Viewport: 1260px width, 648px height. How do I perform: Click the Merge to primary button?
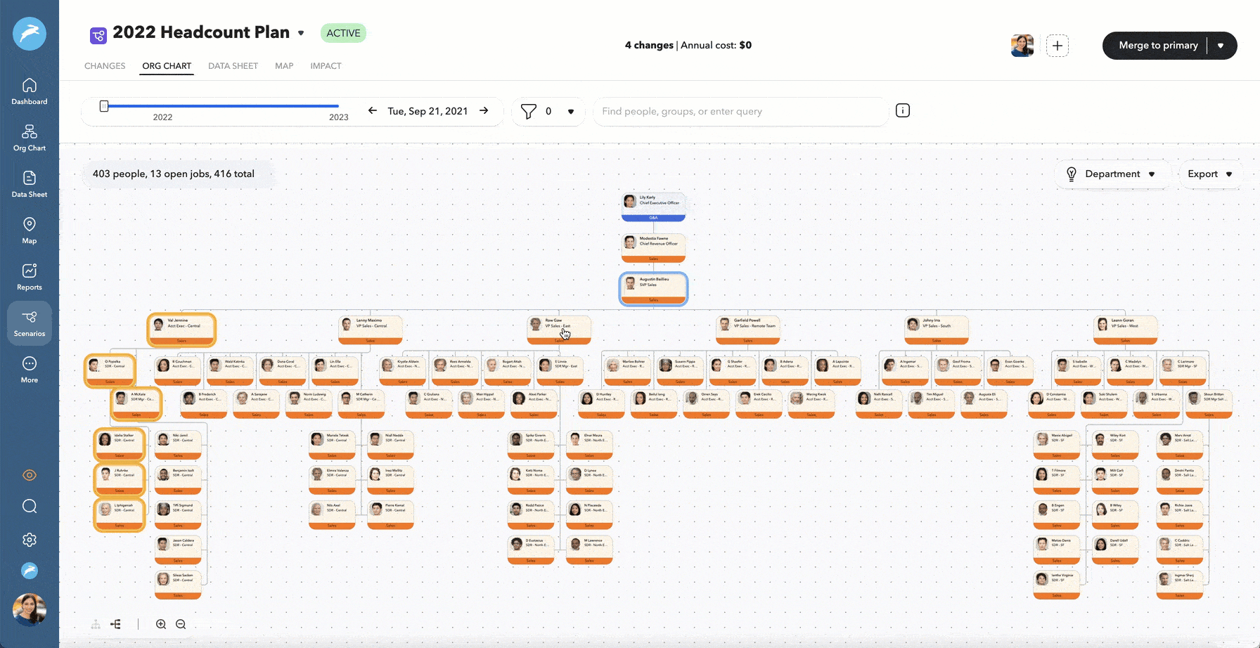point(1158,45)
